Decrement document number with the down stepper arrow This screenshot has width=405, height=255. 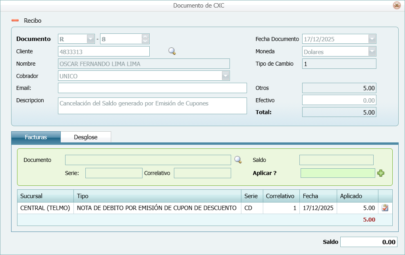click(x=146, y=41)
